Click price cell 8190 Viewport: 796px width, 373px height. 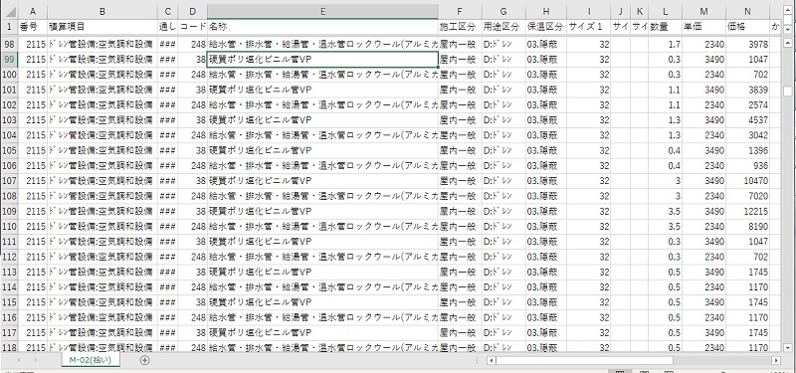(748, 227)
